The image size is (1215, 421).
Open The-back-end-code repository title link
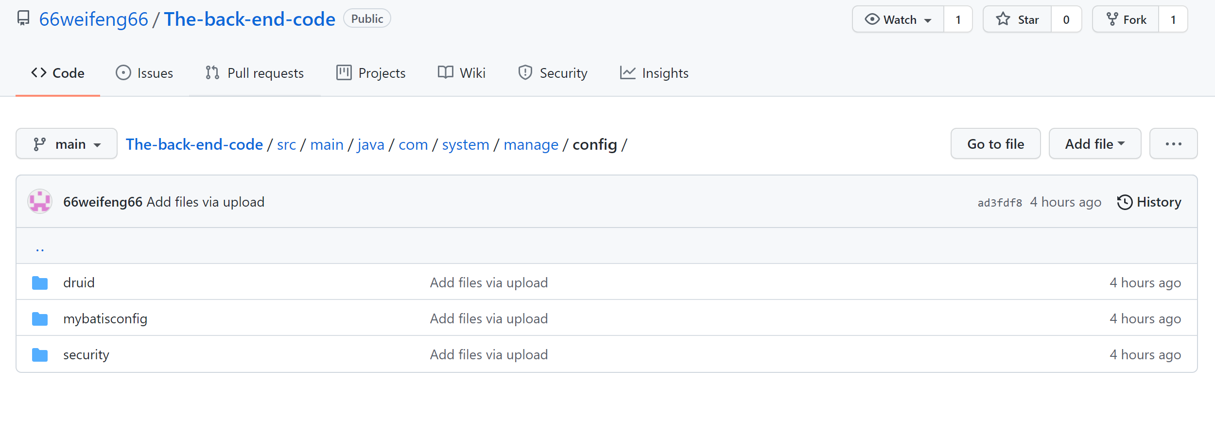coord(250,19)
